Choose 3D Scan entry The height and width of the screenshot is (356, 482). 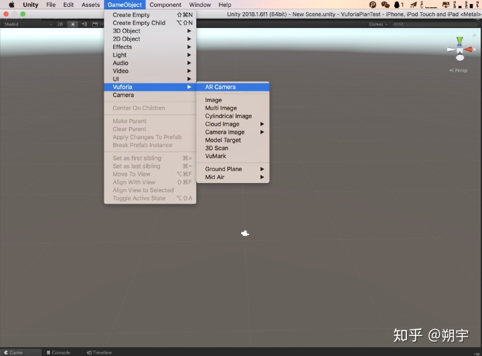(x=233, y=148)
